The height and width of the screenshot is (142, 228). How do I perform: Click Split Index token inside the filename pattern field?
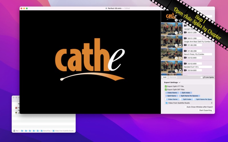[x=187, y=99]
